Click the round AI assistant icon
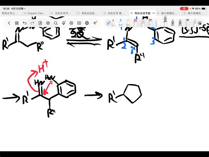Image resolution: width=209 pixels, height=157 pixels. (x=71, y=23)
